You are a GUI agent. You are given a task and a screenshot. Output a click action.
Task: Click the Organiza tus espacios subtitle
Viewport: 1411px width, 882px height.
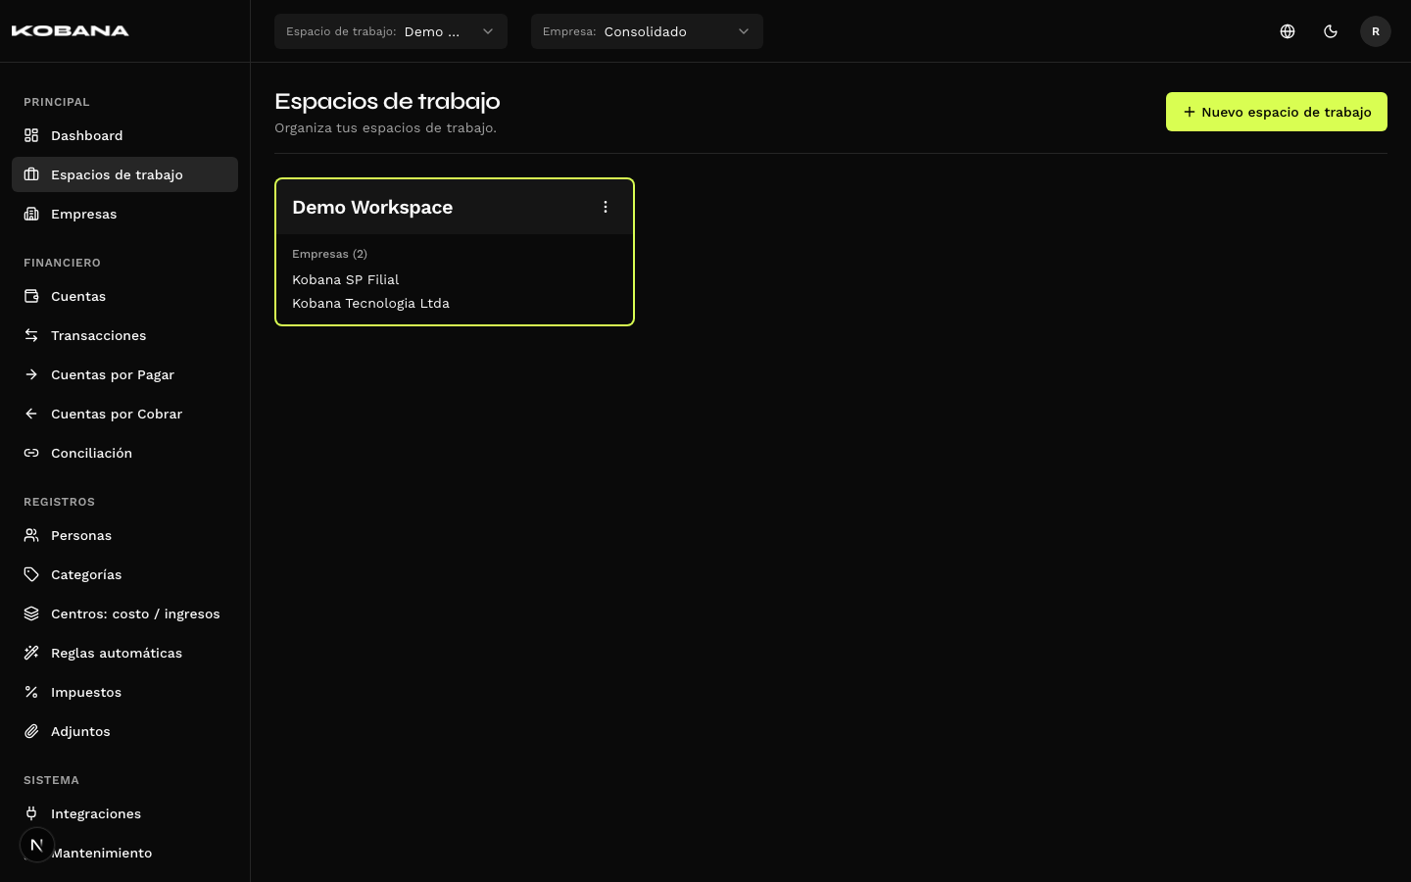pyautogui.click(x=385, y=127)
